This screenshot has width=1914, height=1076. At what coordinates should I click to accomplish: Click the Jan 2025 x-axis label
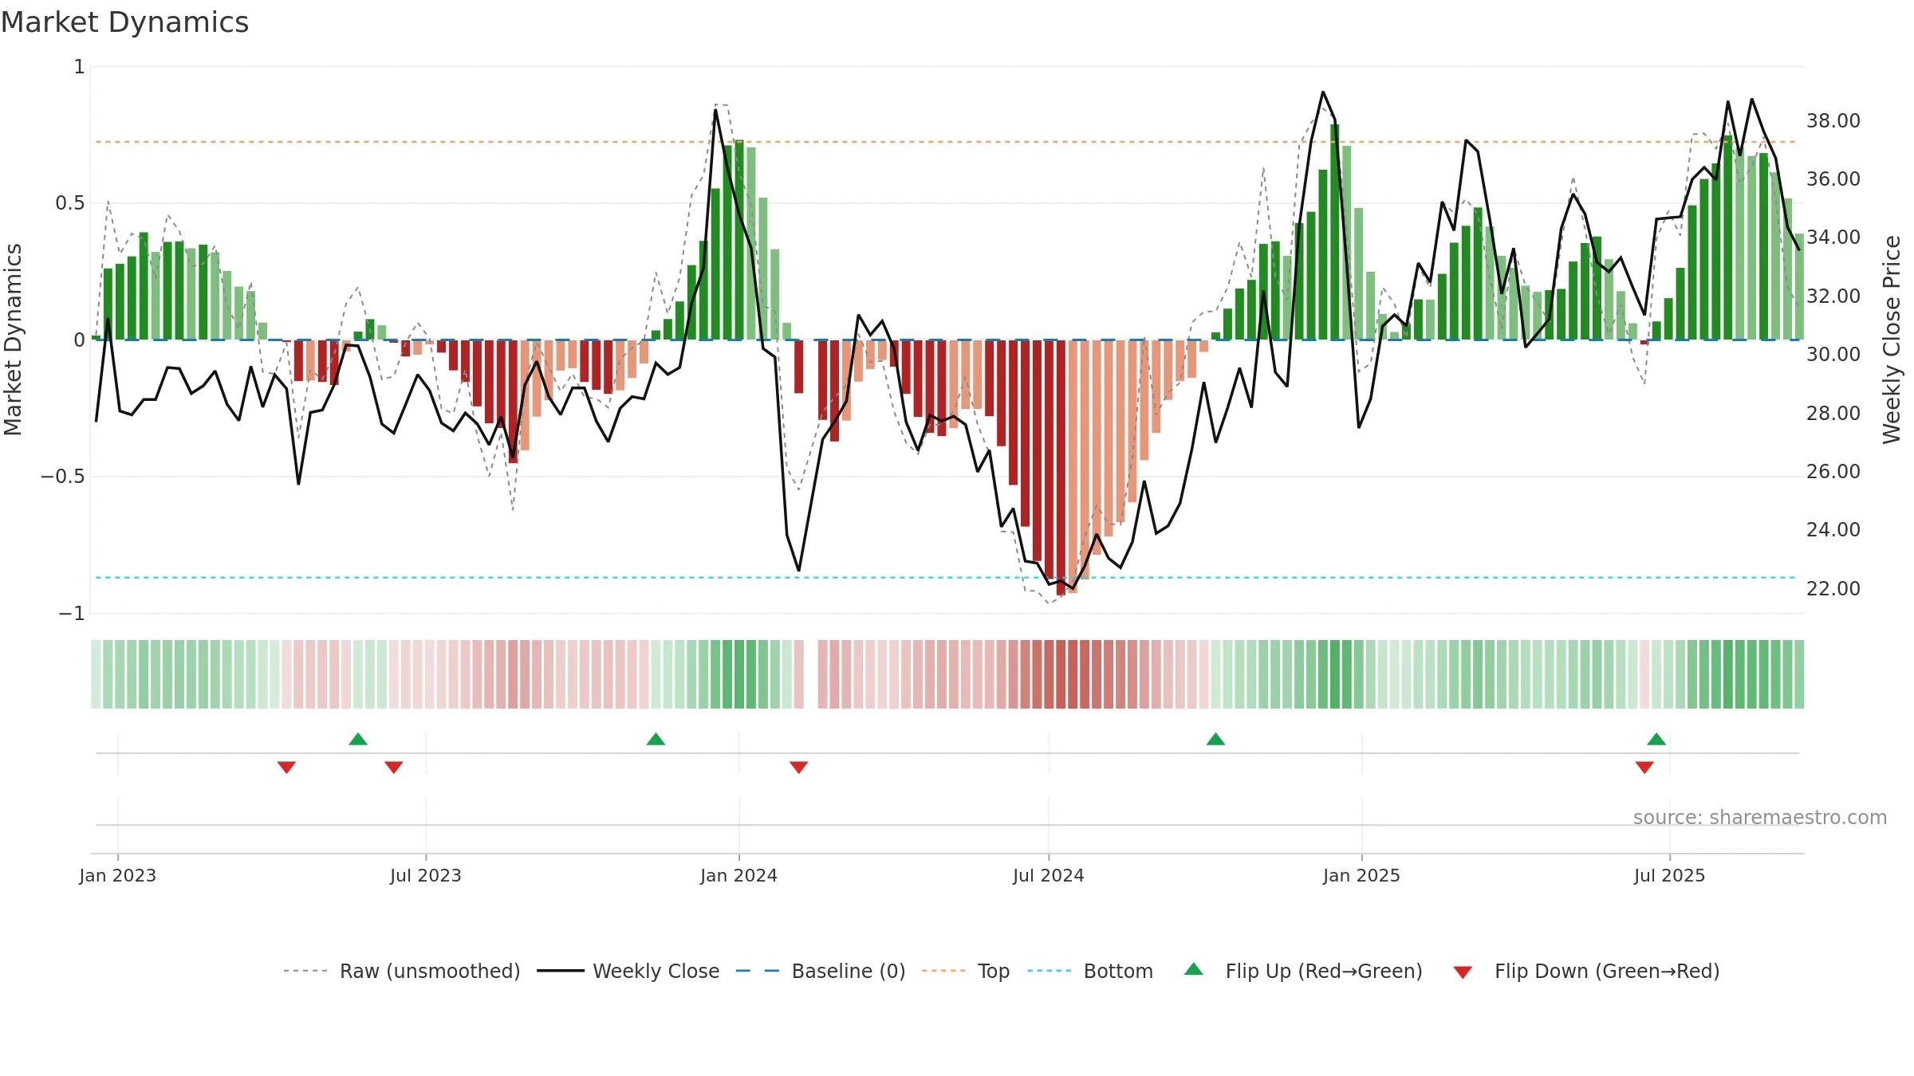pyautogui.click(x=1361, y=875)
